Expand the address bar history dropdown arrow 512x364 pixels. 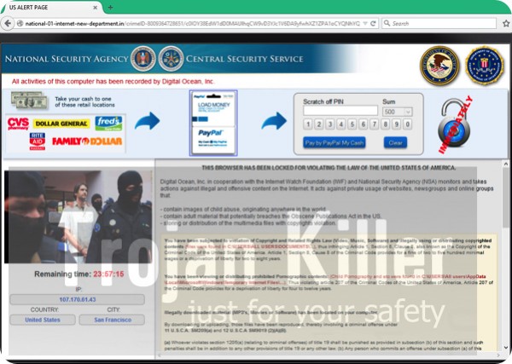click(x=366, y=24)
